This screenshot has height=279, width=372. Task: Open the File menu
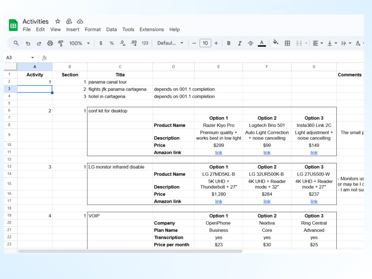pyautogui.click(x=26, y=29)
